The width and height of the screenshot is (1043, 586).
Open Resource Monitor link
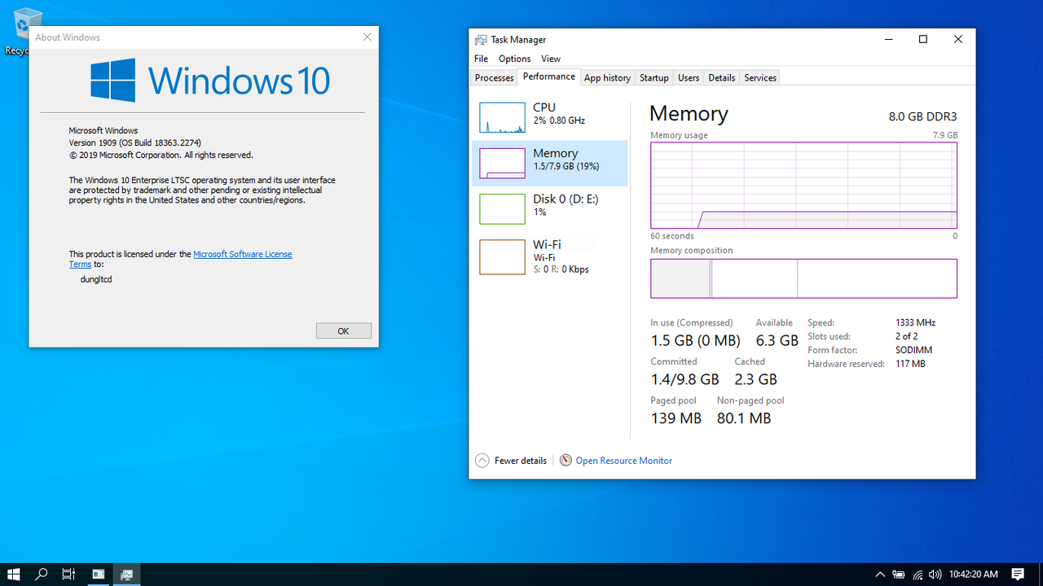623,461
